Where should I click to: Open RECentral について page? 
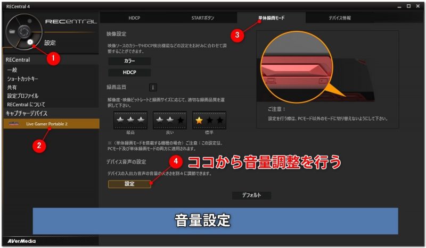pos(26,104)
